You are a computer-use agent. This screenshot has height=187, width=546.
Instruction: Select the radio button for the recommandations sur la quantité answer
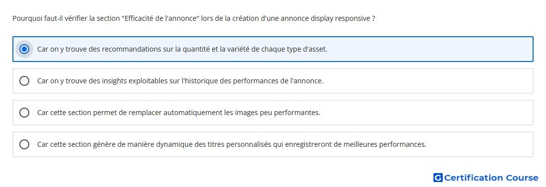click(x=24, y=49)
